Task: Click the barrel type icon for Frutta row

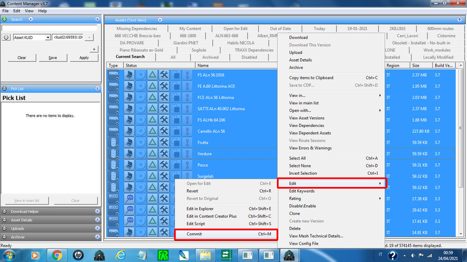Action: coord(113,143)
